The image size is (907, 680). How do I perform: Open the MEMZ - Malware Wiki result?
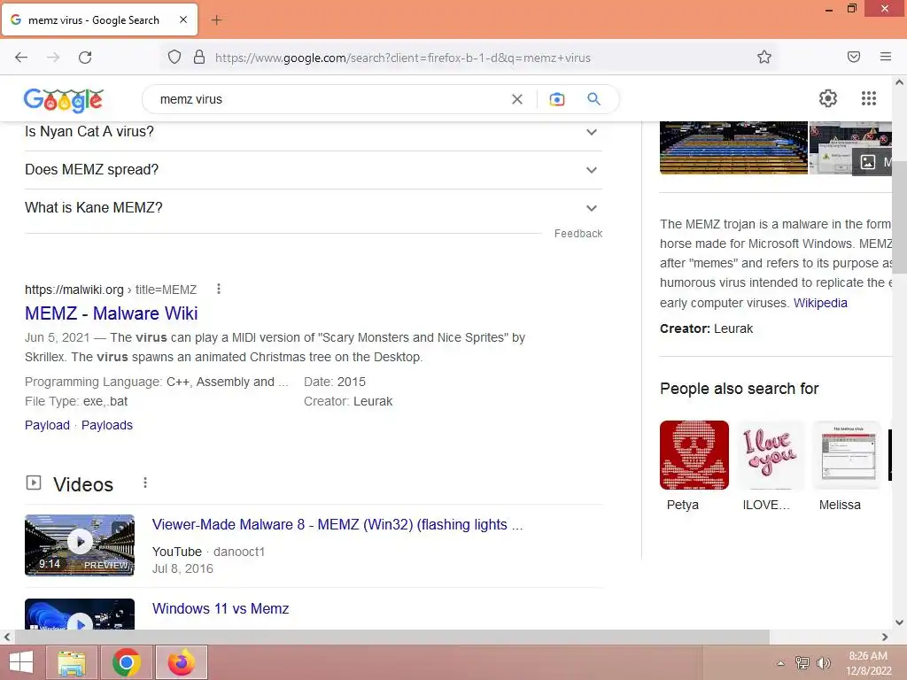pos(111,313)
